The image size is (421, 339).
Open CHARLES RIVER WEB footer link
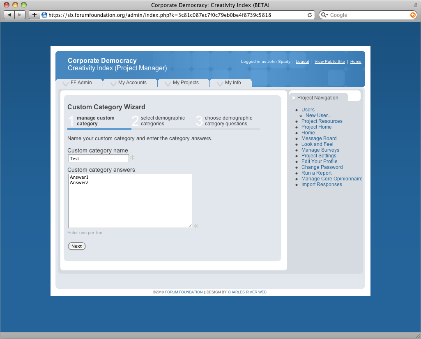click(247, 292)
